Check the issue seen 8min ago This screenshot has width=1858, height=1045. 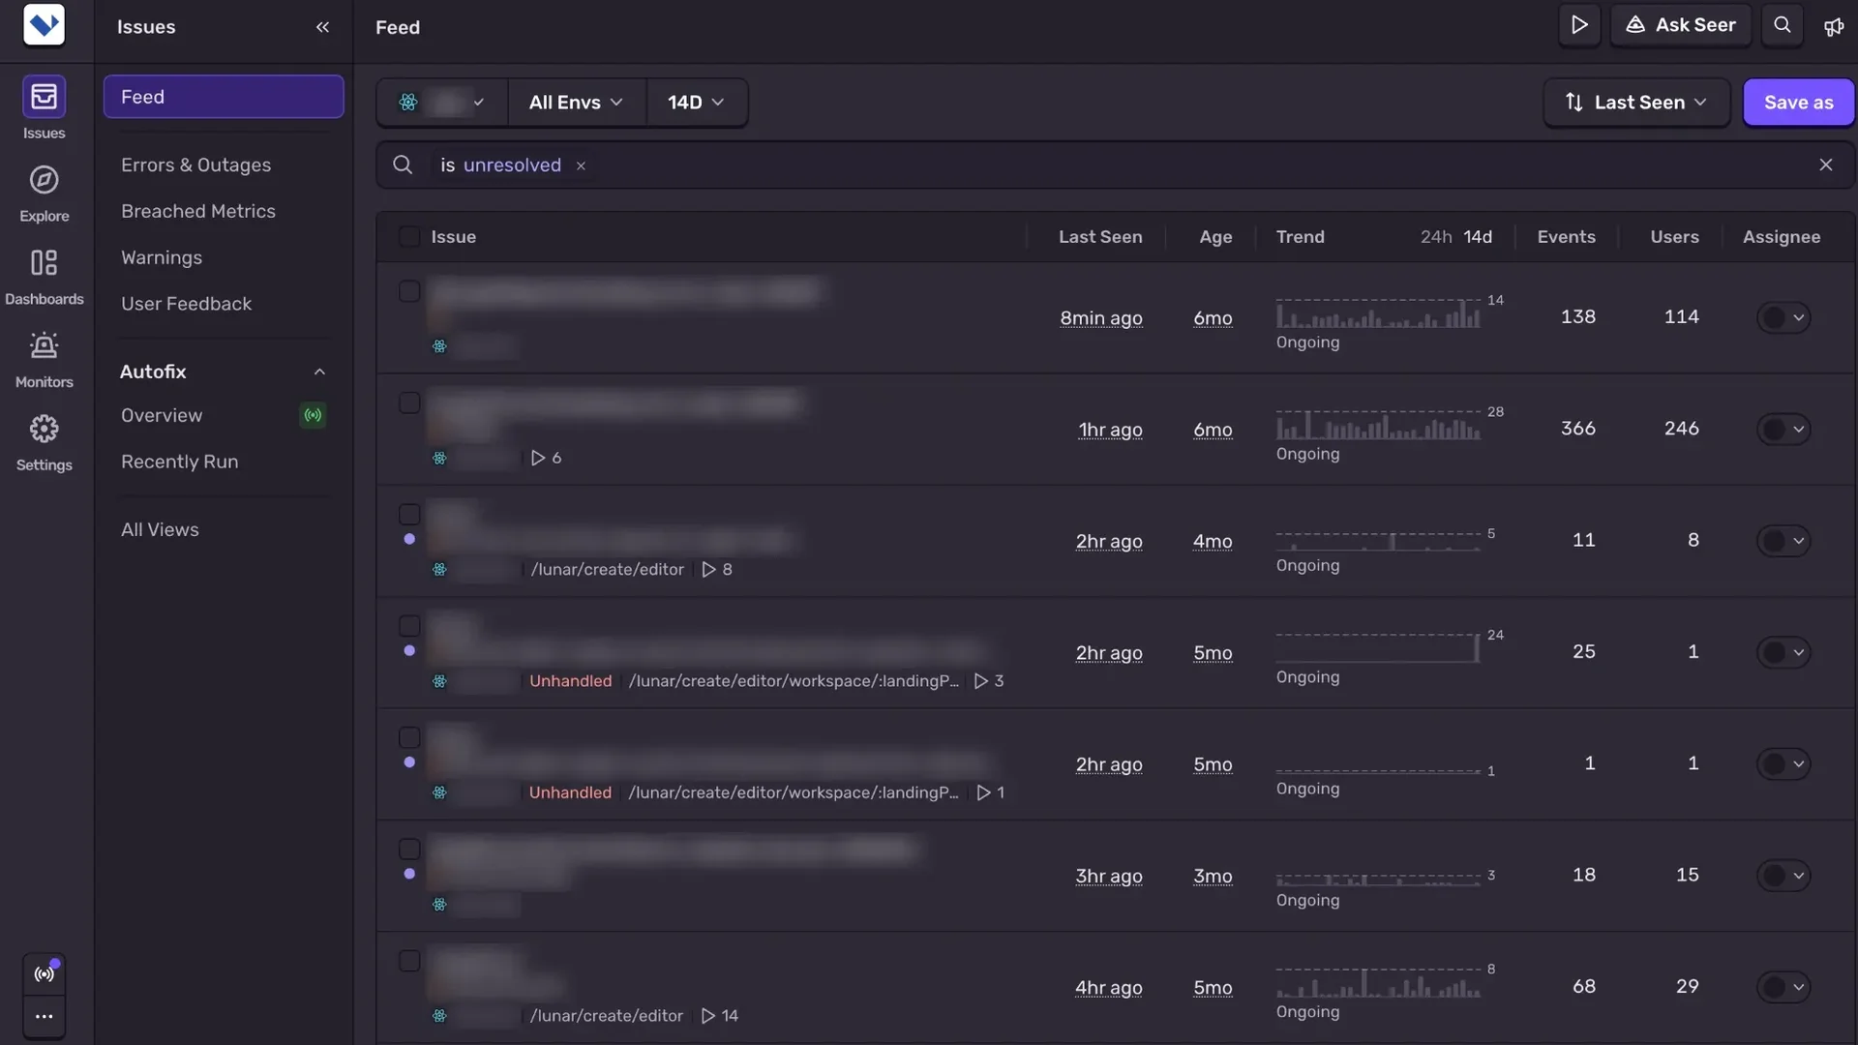[x=409, y=291]
